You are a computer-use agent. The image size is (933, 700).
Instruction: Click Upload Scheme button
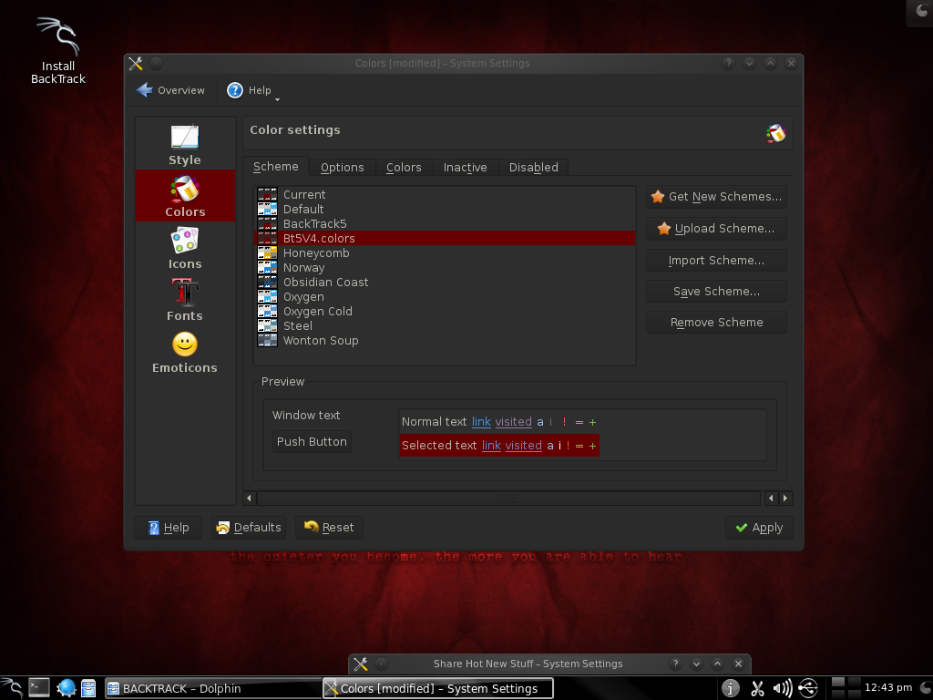pos(716,229)
